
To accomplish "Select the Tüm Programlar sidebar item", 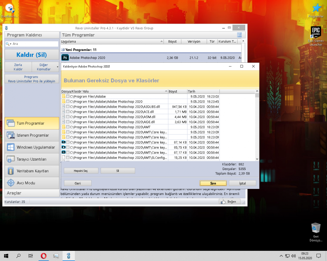I will 31,123.
